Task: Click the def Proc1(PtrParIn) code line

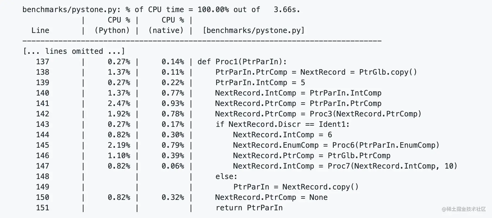Action: click(242, 62)
